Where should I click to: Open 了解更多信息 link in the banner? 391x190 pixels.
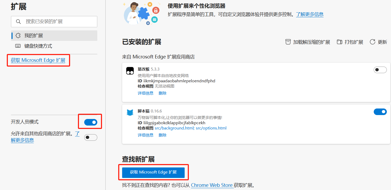pyautogui.click(x=310, y=14)
